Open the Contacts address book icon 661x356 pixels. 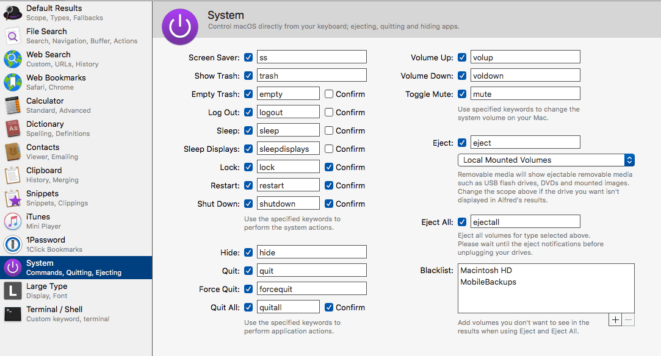pyautogui.click(x=13, y=152)
